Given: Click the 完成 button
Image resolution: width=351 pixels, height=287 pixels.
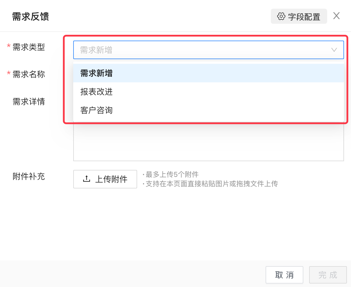Looking at the screenshot, I should [x=328, y=275].
